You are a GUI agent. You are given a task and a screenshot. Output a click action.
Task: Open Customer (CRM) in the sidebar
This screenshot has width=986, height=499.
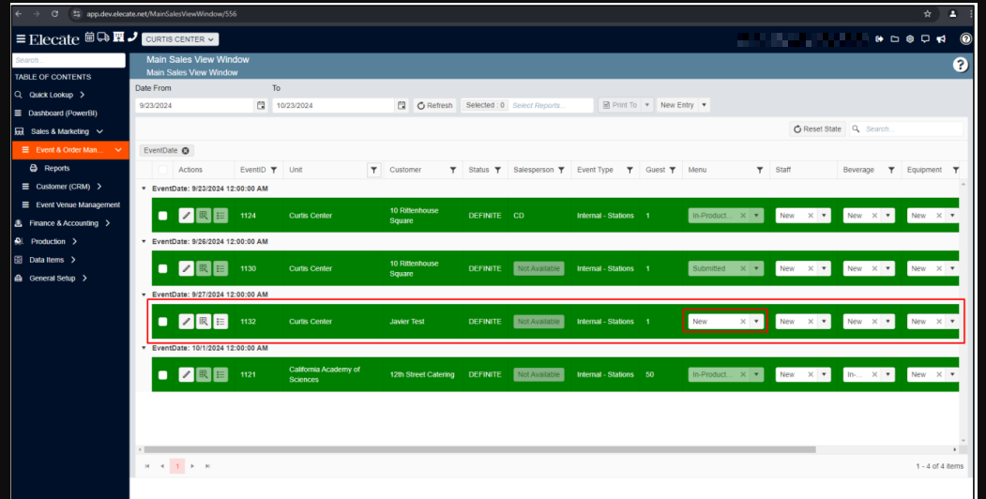tap(64, 187)
